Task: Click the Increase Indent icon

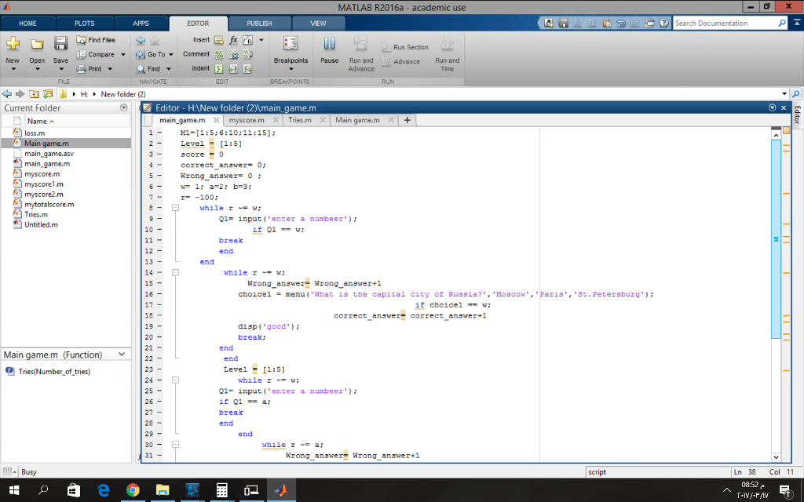Action: pos(233,69)
